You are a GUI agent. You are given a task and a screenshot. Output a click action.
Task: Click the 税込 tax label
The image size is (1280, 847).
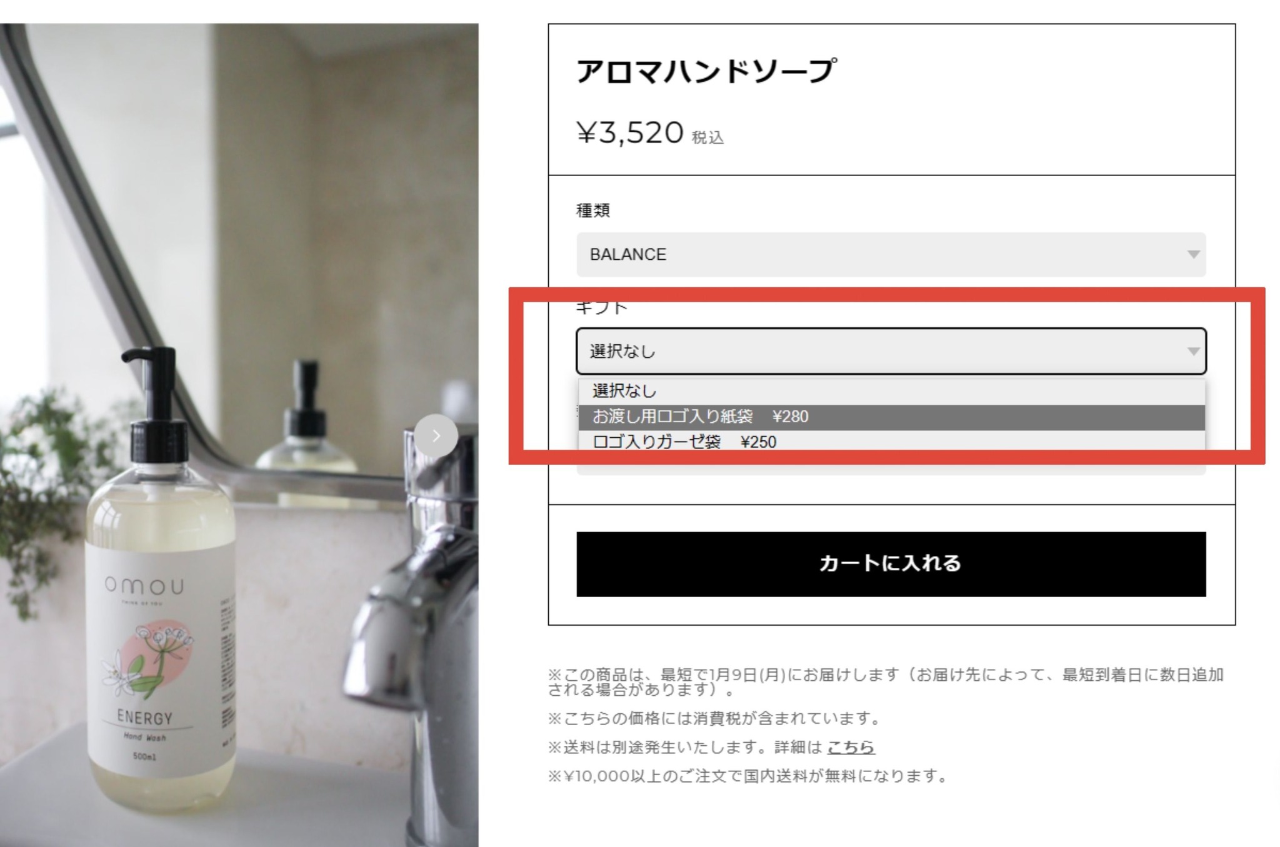click(x=707, y=137)
